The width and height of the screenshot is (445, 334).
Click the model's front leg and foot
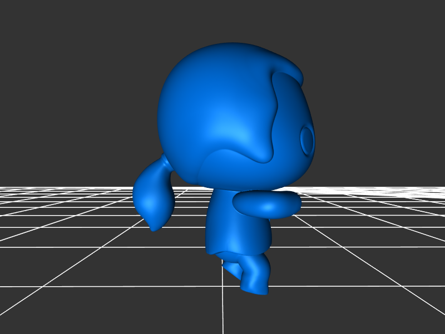coord(254,273)
